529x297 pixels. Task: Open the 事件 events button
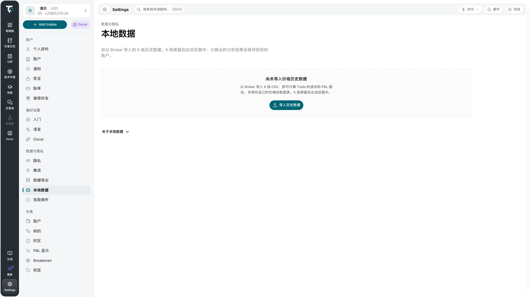[x=493, y=9]
